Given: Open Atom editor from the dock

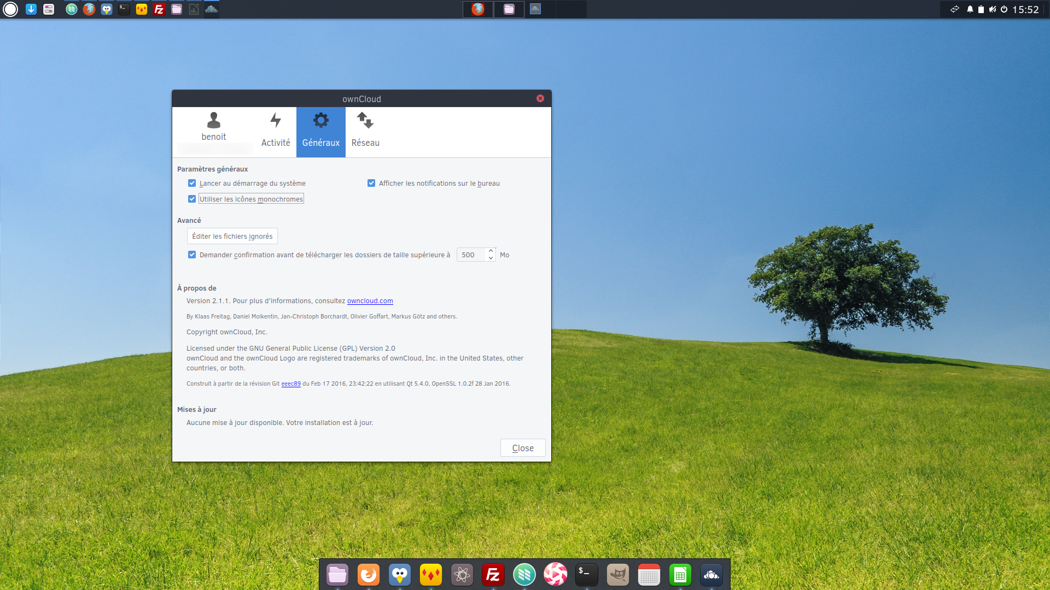Looking at the screenshot, I should coord(462,575).
